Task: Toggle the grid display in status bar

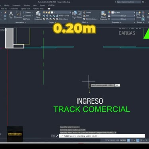Action: [128, 140]
